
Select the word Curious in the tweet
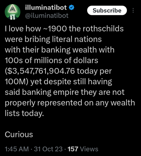click(19, 134)
